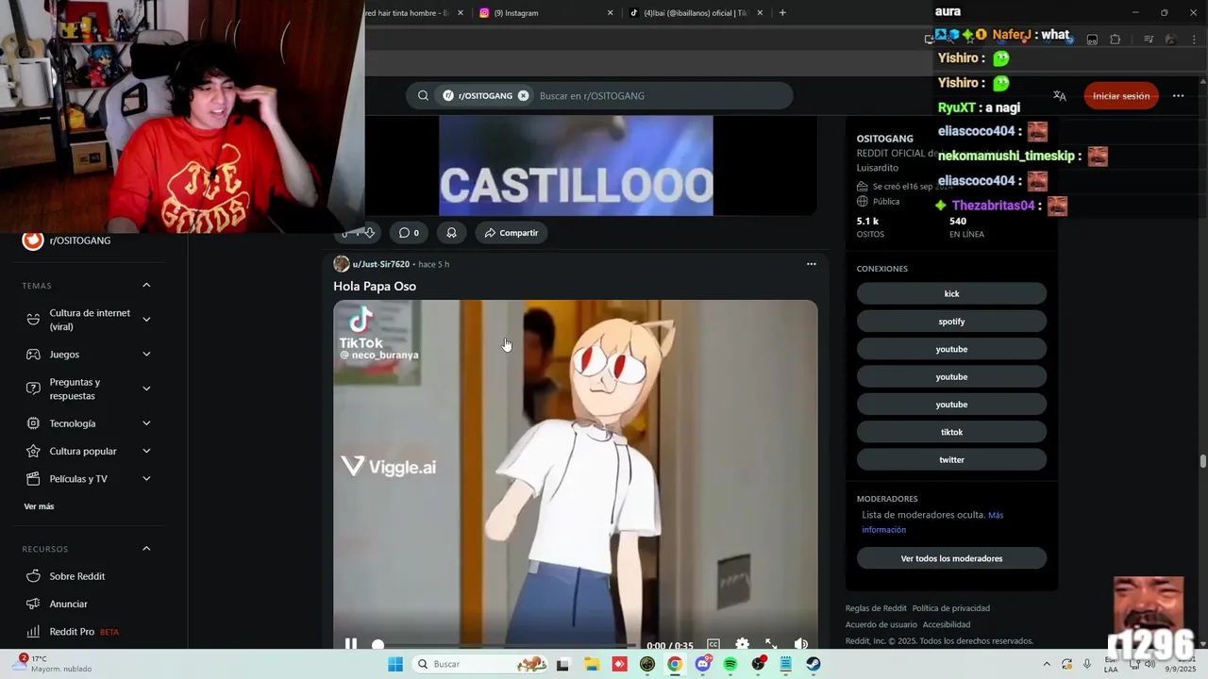Open the Acuerdo de usuario link
The height and width of the screenshot is (679, 1208).
coord(881,624)
